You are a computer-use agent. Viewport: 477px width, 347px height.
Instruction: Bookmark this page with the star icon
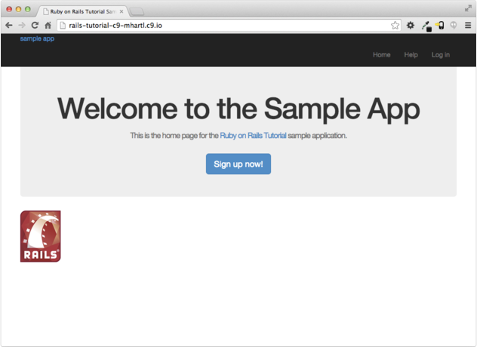coord(395,25)
